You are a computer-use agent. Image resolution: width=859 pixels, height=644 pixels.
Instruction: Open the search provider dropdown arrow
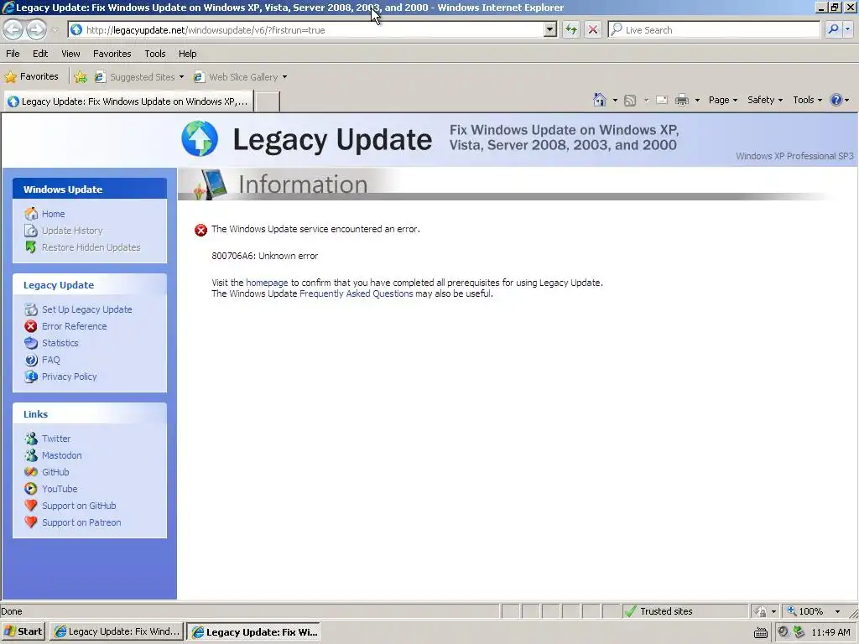tap(847, 29)
